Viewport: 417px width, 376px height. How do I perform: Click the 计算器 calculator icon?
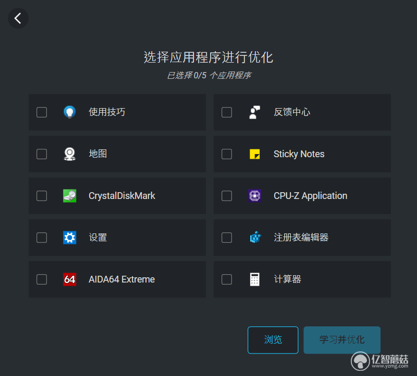[x=255, y=279]
